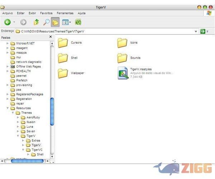Open the Ajuda menu
The height and width of the screenshot is (179, 215).
click(x=82, y=13)
